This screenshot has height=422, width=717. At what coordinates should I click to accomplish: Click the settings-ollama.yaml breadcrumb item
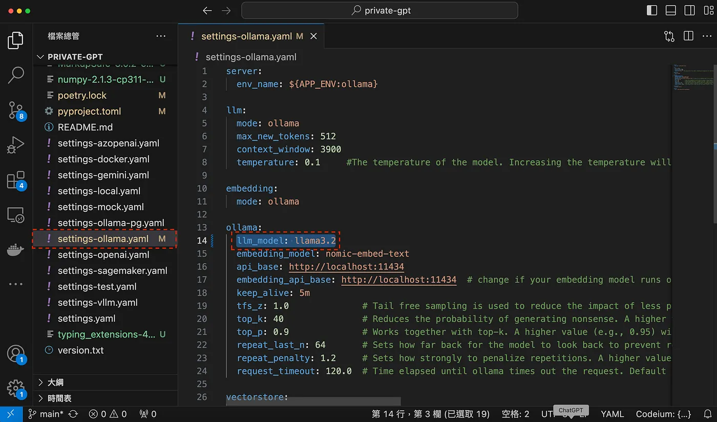[251, 57]
